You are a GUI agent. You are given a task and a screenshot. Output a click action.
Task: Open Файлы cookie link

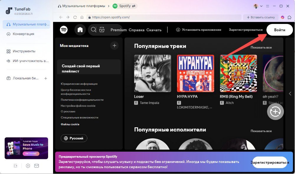70,124
